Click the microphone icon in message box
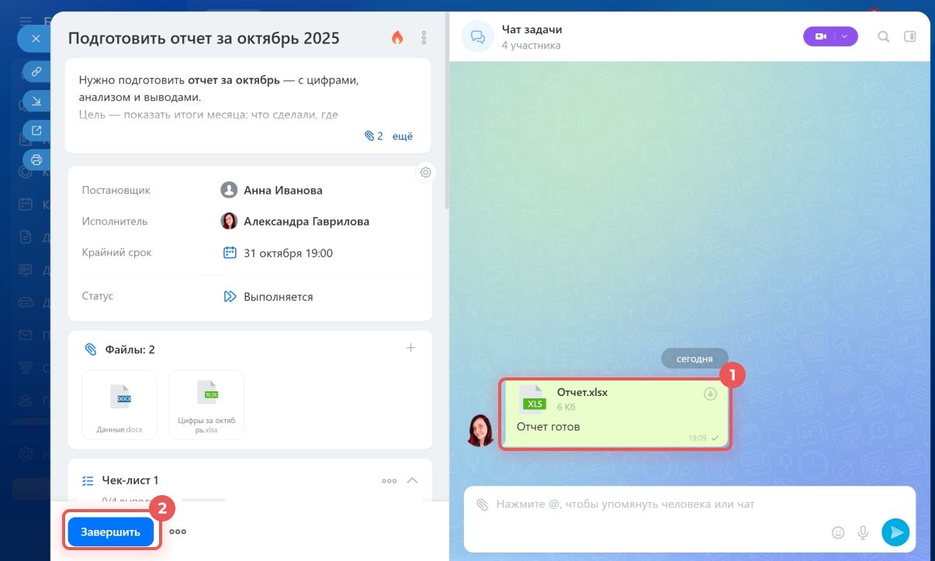The height and width of the screenshot is (561, 935). coord(862,532)
